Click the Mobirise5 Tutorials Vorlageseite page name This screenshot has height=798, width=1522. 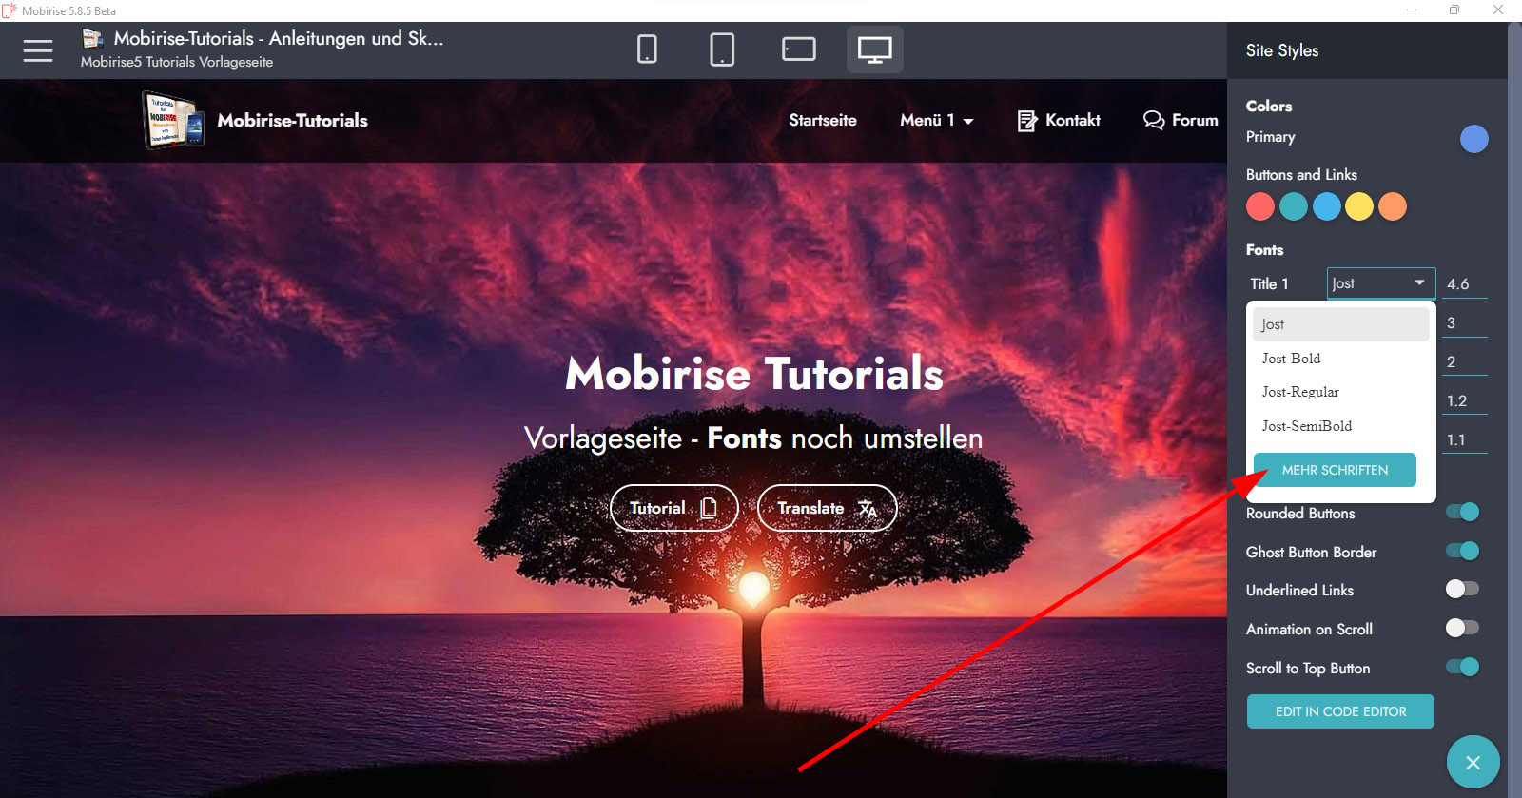[x=177, y=62]
